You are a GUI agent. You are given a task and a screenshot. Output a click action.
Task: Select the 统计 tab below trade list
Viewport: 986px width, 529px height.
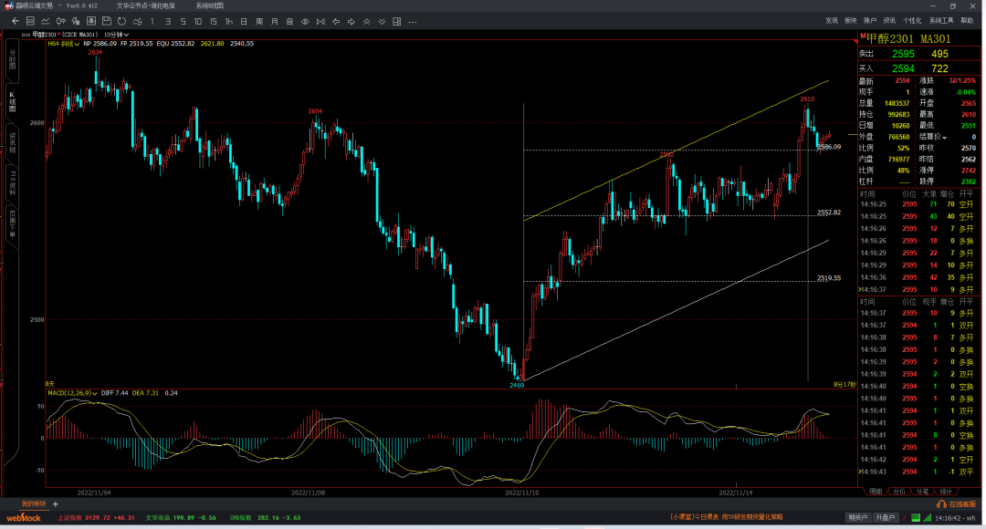945,492
